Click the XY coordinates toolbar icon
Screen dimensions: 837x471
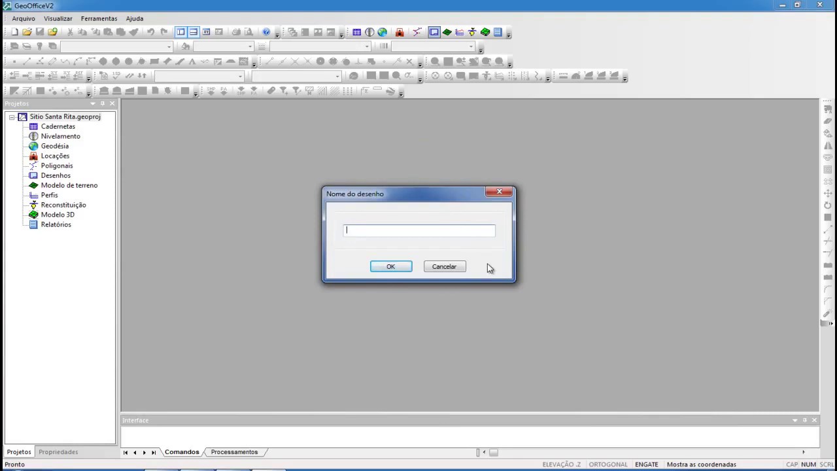click(x=206, y=32)
